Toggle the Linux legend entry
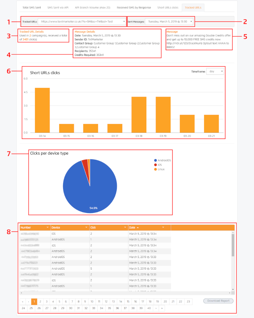This screenshot has height=318, width=254. pyautogui.click(x=161, y=169)
